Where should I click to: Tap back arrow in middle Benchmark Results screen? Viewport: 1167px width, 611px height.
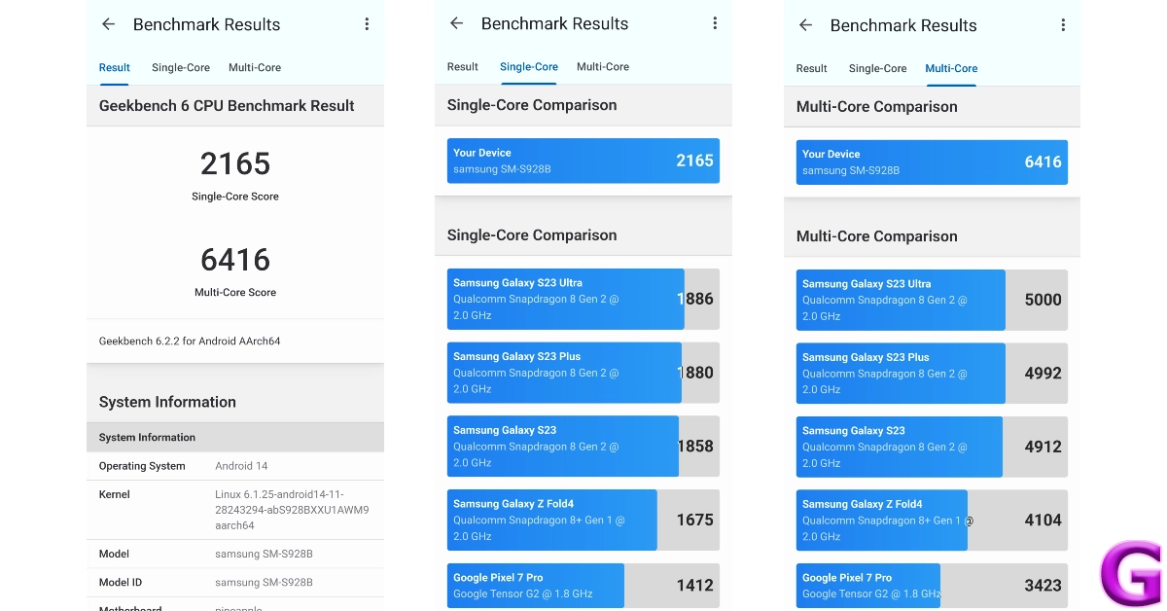pyautogui.click(x=456, y=23)
